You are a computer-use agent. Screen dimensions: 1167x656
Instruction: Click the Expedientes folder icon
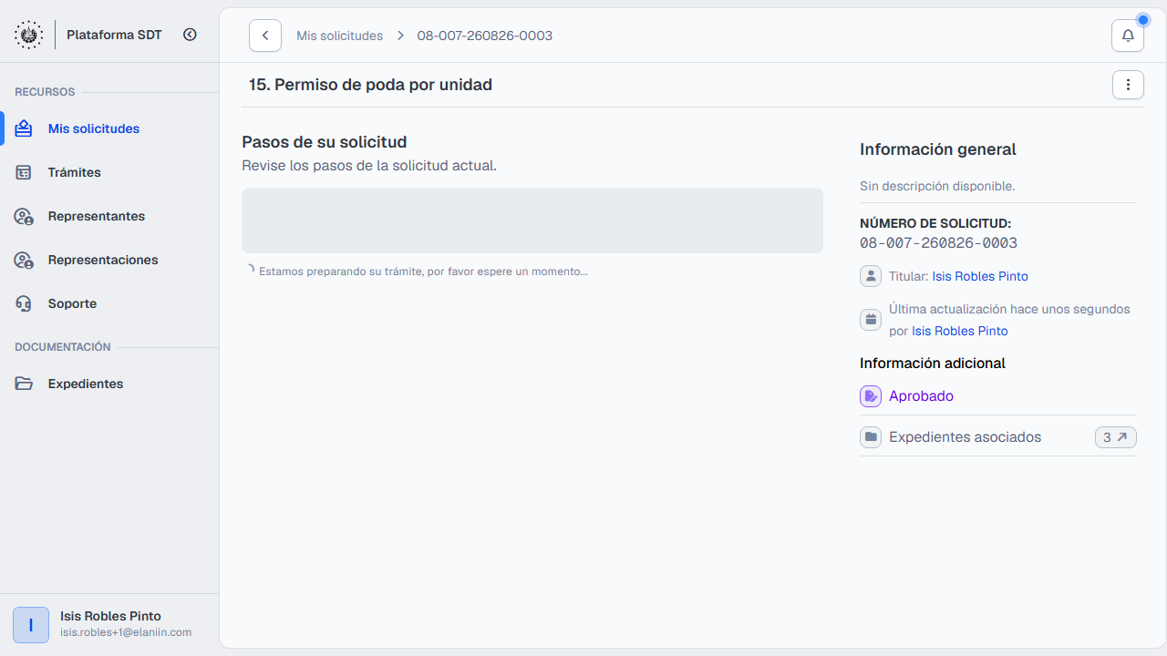pos(24,384)
